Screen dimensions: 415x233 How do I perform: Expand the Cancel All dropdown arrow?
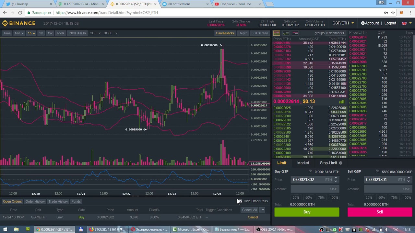263,210
